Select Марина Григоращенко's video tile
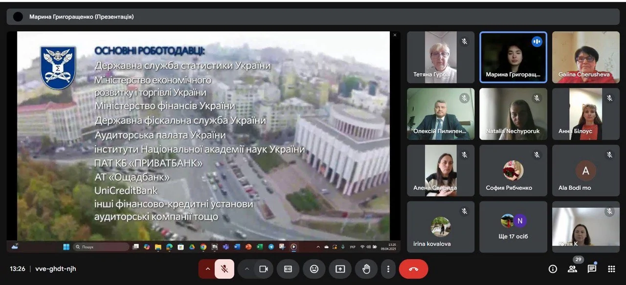Viewport: 626px width, 285px height. coord(513,57)
